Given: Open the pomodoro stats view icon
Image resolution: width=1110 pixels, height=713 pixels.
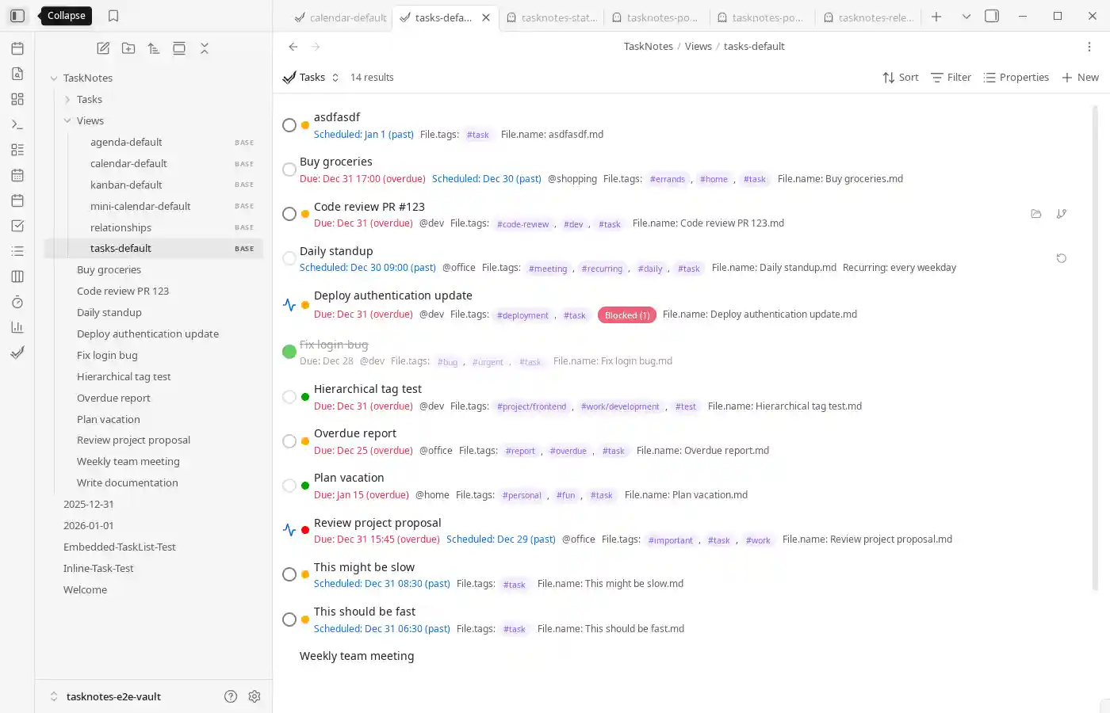Looking at the screenshot, I should click(17, 326).
